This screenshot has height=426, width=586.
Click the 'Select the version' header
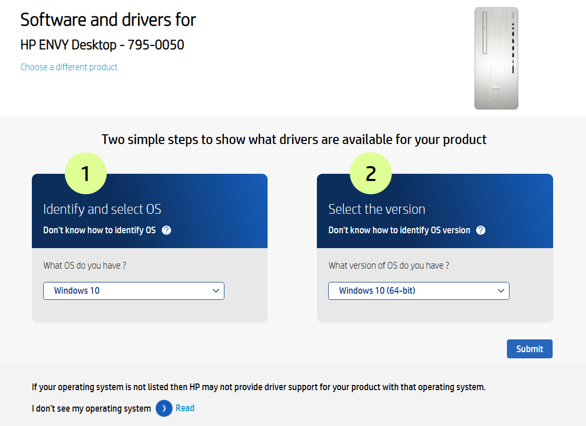[376, 209]
